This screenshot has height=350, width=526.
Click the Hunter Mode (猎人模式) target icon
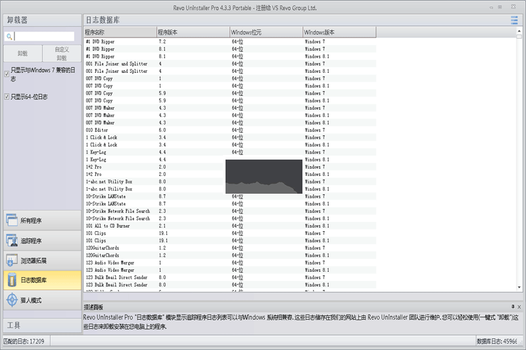point(12,299)
